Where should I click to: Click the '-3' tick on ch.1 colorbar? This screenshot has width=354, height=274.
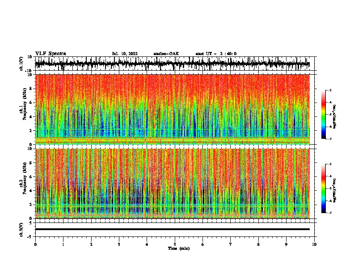(330, 90)
